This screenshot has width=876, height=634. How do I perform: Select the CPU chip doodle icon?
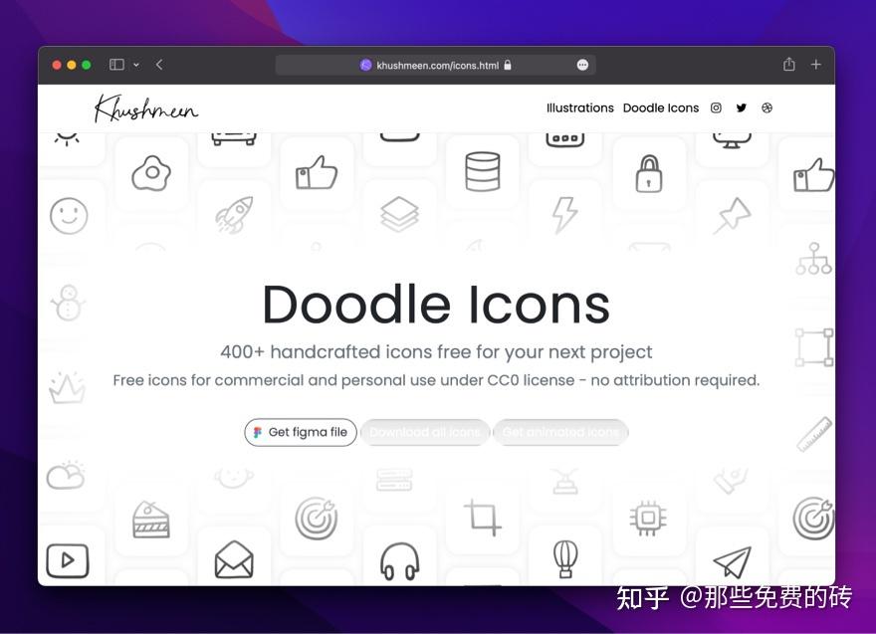coord(649,517)
